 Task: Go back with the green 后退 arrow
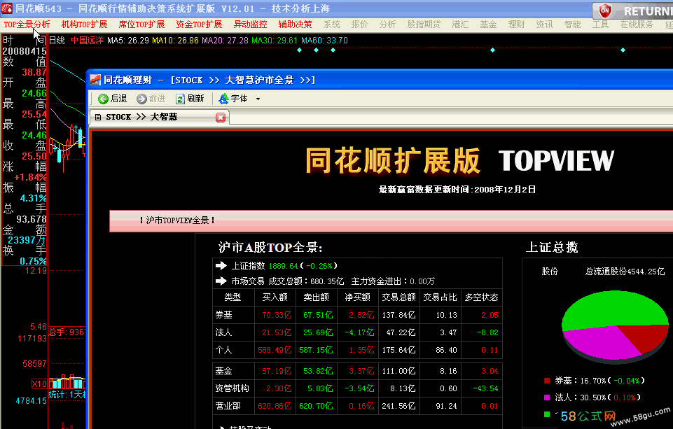103,99
